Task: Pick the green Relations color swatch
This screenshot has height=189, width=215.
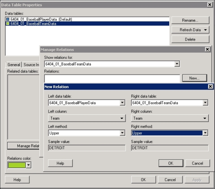Action: (x=17, y=165)
